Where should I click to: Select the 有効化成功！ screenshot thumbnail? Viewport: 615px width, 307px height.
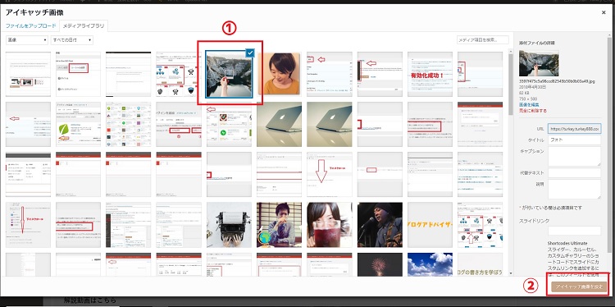point(430,74)
